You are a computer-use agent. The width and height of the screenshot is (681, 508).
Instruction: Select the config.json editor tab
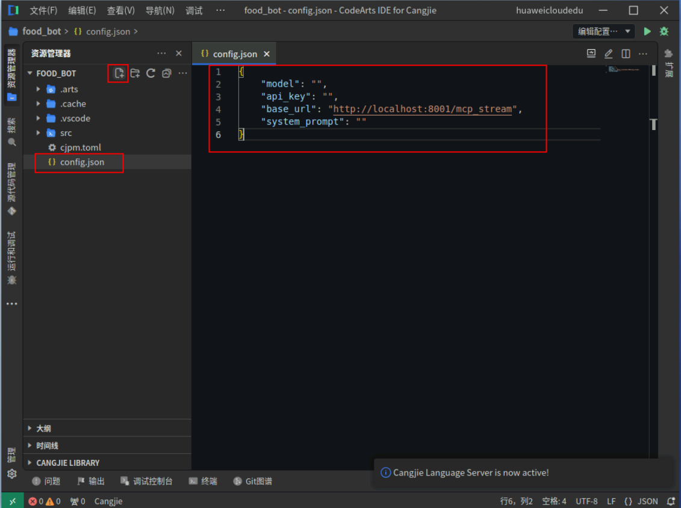point(235,54)
